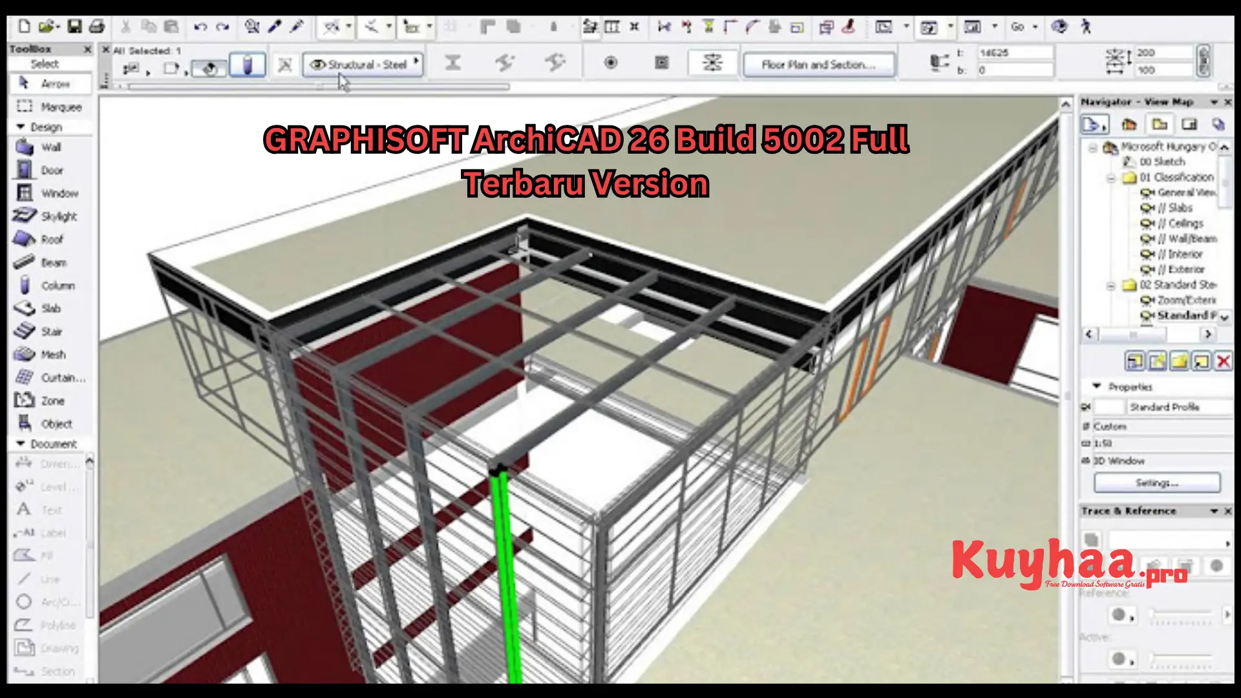1241x698 pixels.
Task: Toggle the wrapping crossed-box button
Action: pyautogui.click(x=285, y=65)
